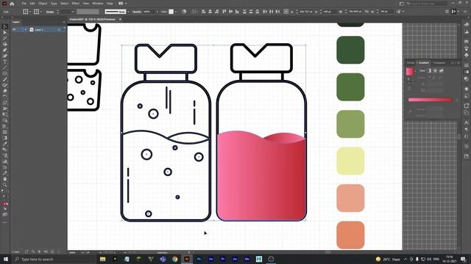The height and width of the screenshot is (264, 471).
Task: Choose the radial gradient type icon
Action: click(435, 70)
